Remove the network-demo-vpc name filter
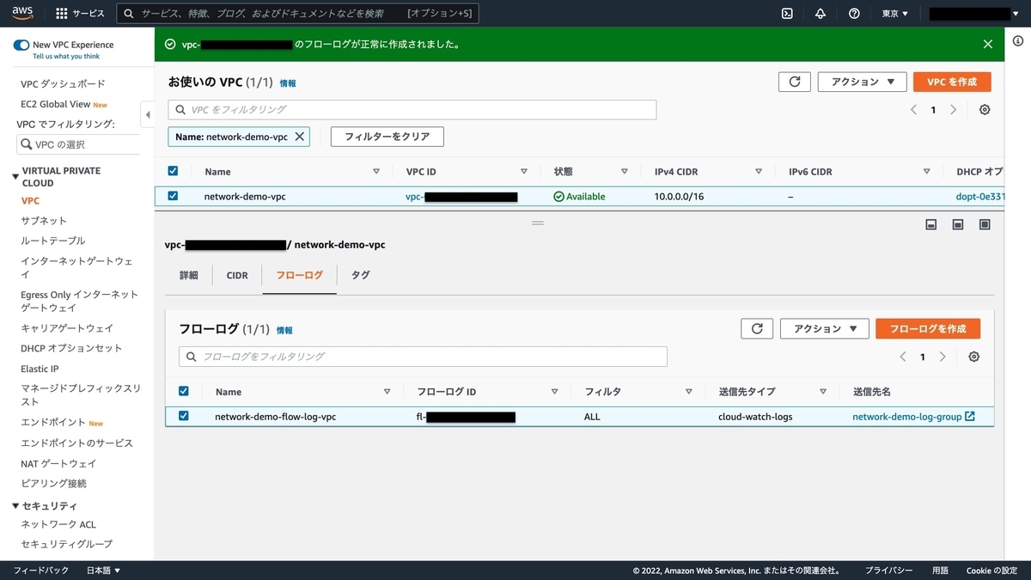1031x580 pixels. 300,137
